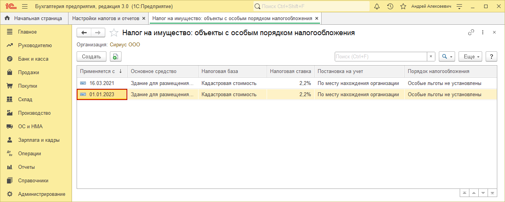505x202 pixels.
Task: Sort by Применяется с column header
Action: [102, 71]
